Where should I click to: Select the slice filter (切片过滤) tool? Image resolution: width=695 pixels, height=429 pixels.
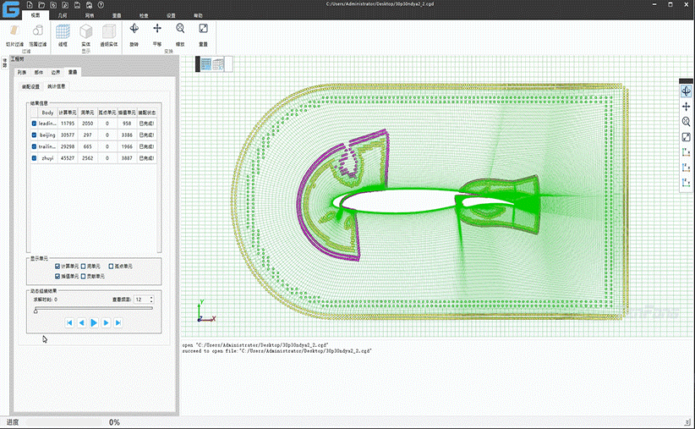point(14,36)
